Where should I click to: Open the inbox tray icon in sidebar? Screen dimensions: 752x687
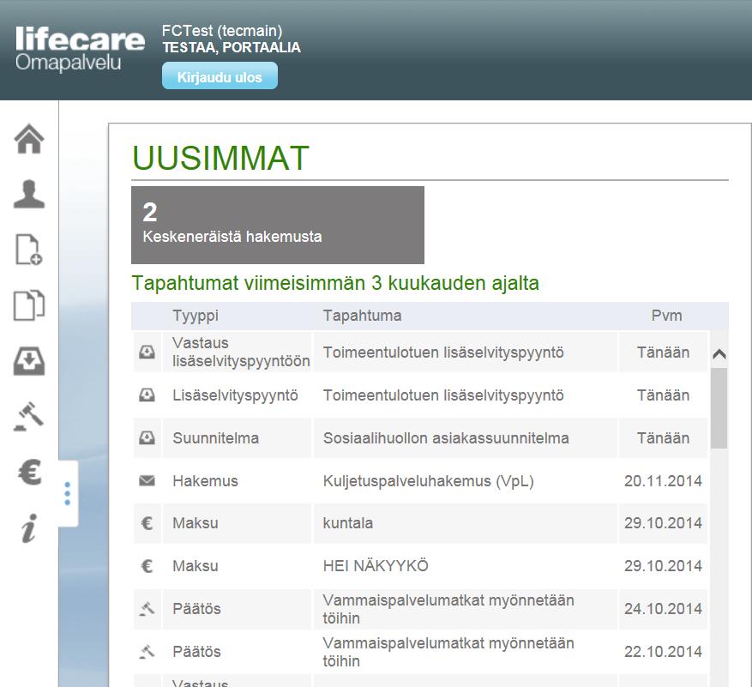[x=29, y=361]
